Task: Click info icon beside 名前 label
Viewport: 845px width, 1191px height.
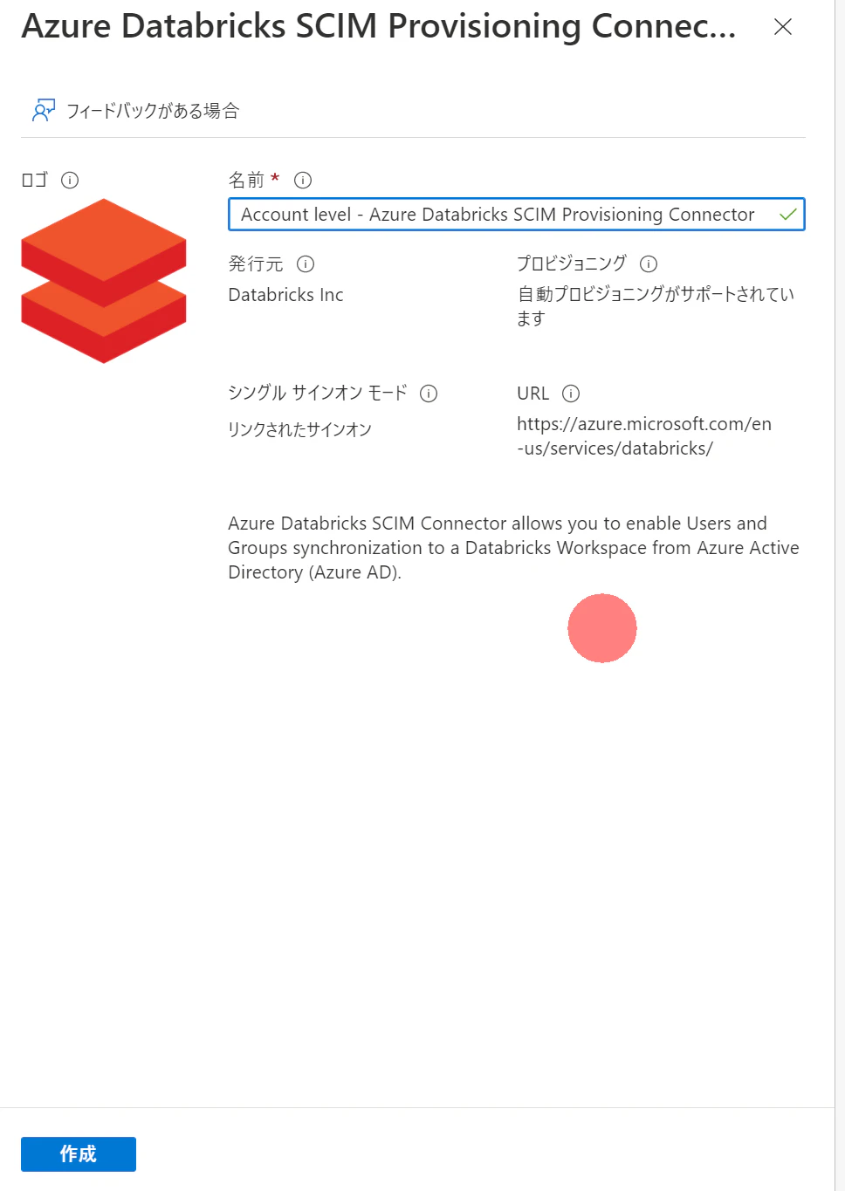Action: coord(303,180)
